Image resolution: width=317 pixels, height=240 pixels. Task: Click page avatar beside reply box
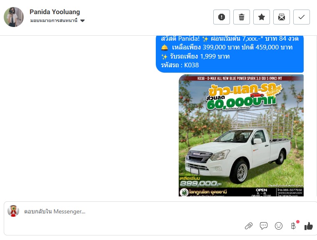point(13,211)
